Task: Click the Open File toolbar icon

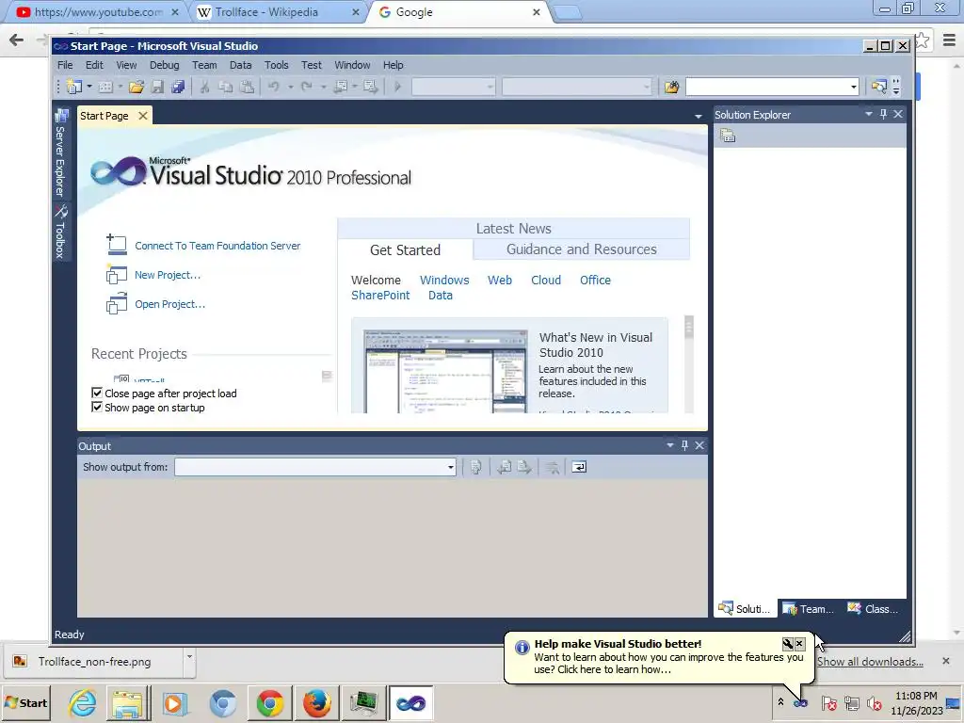Action: pos(137,88)
